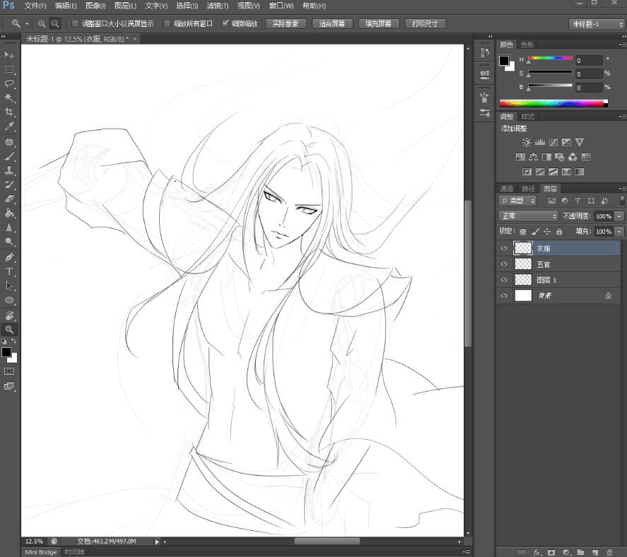Select the Move tool

point(9,54)
